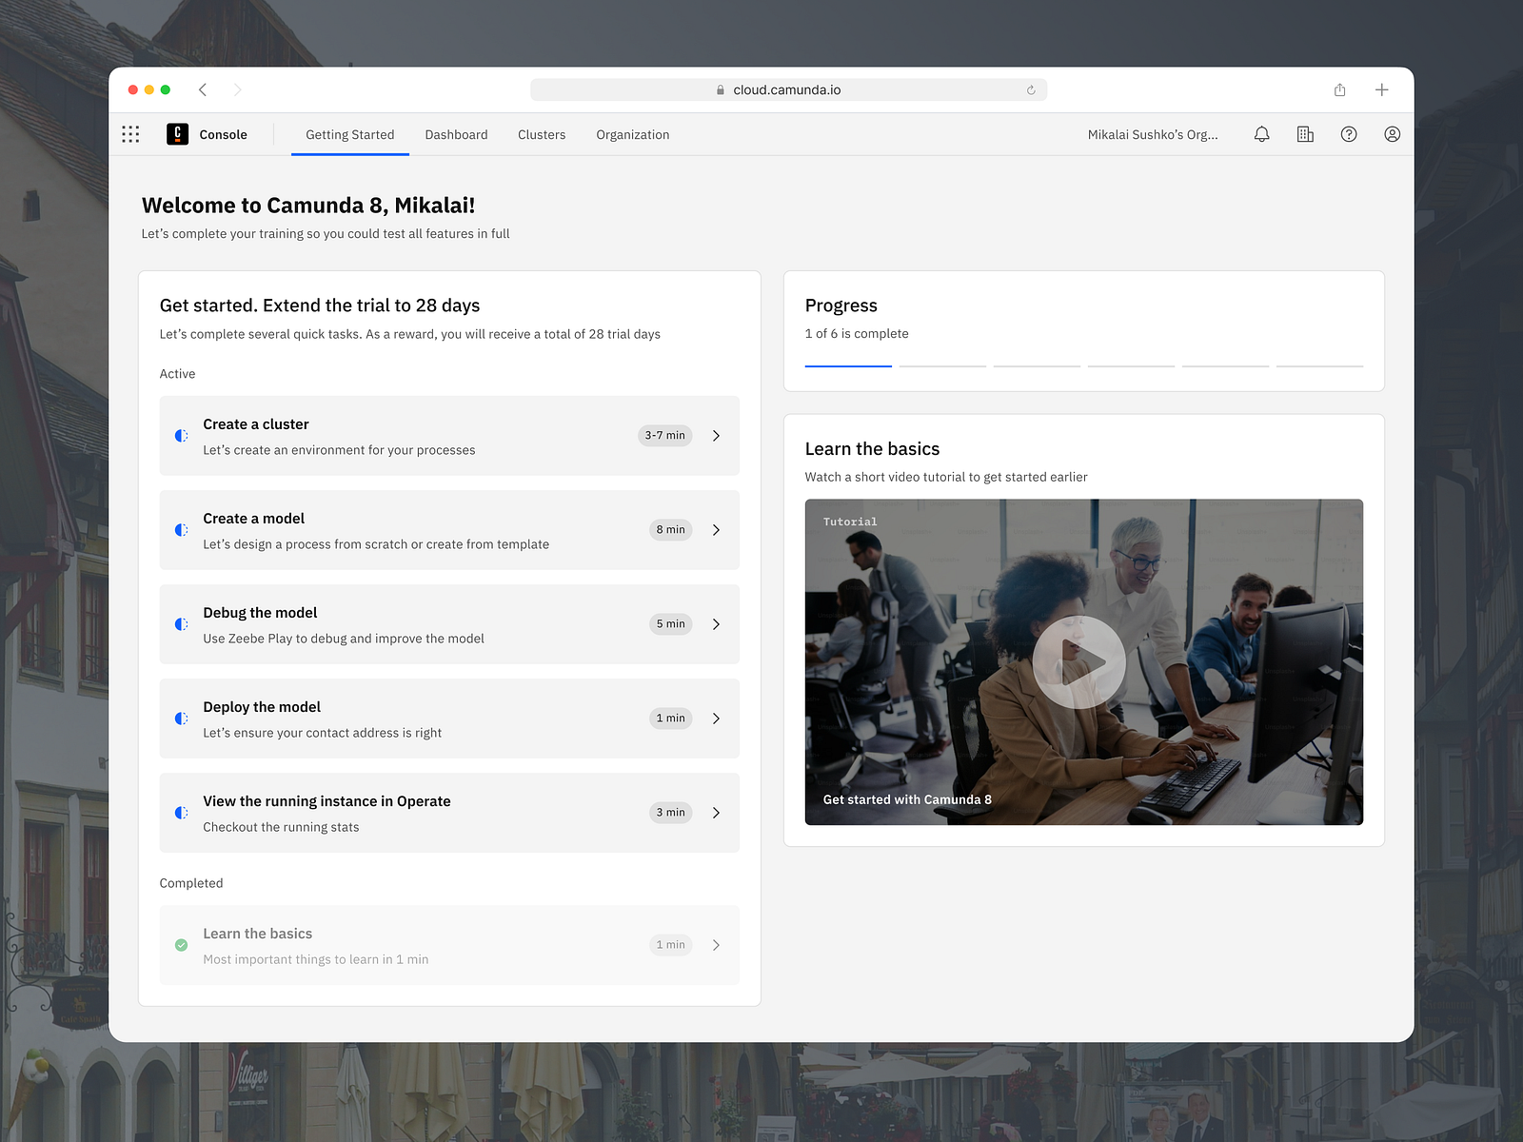Expand the Learn the basics task chevron
1523x1142 pixels.
tap(716, 945)
